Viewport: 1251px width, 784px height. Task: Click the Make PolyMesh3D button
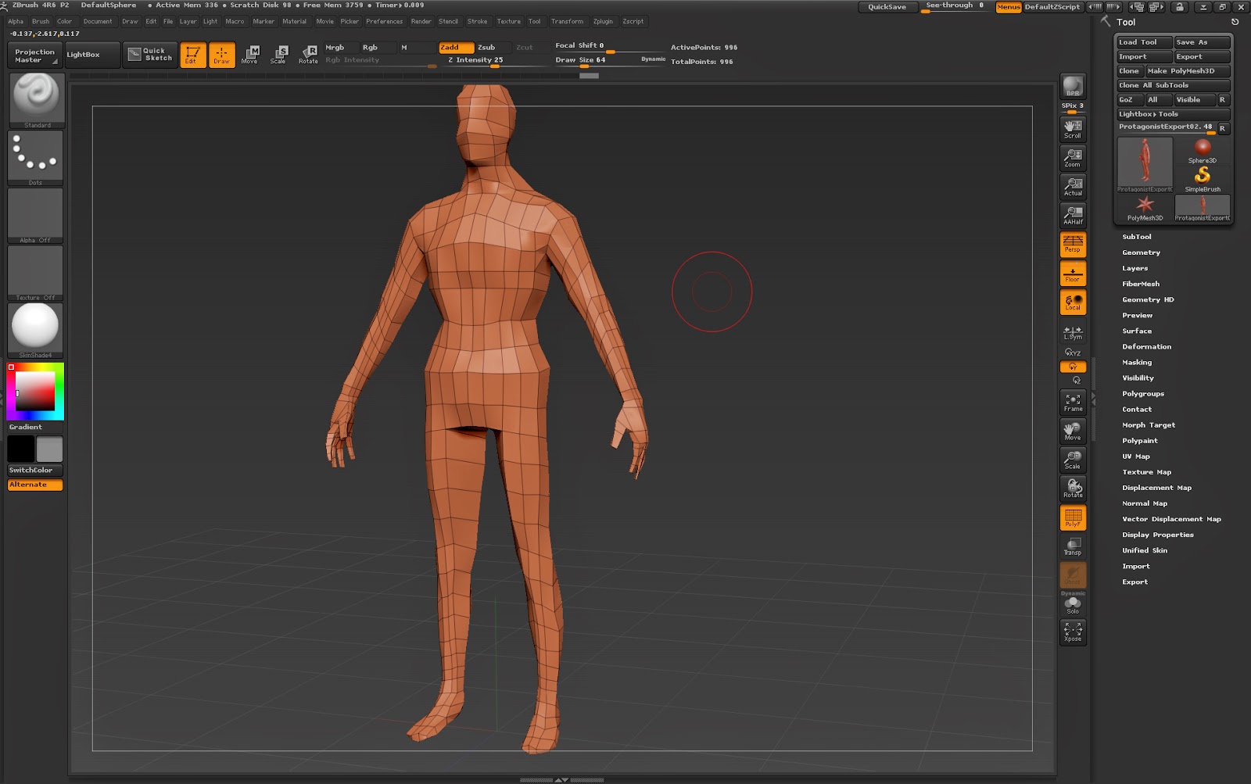point(1186,71)
